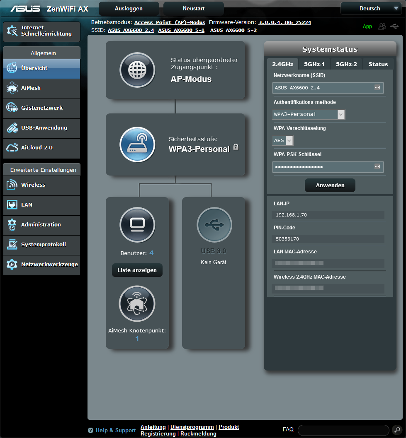Click the Neustart button
Image resolution: width=406 pixels, height=438 pixels.
coord(194,9)
